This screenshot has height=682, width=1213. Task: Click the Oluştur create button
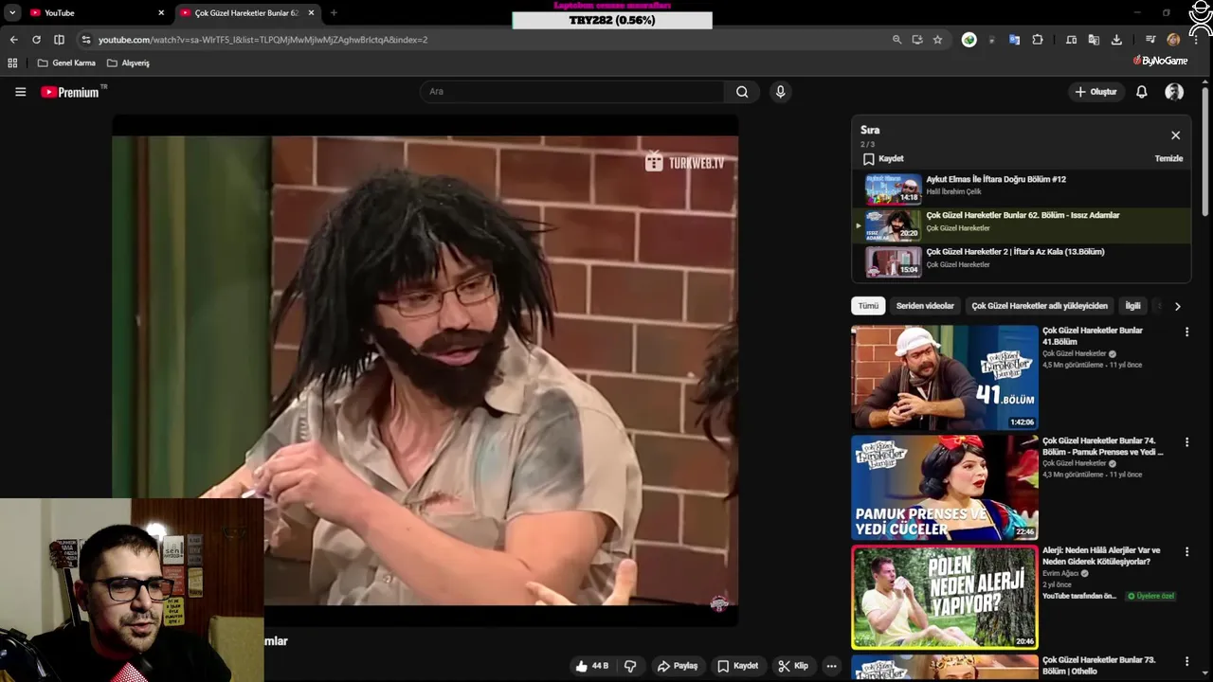tap(1095, 92)
